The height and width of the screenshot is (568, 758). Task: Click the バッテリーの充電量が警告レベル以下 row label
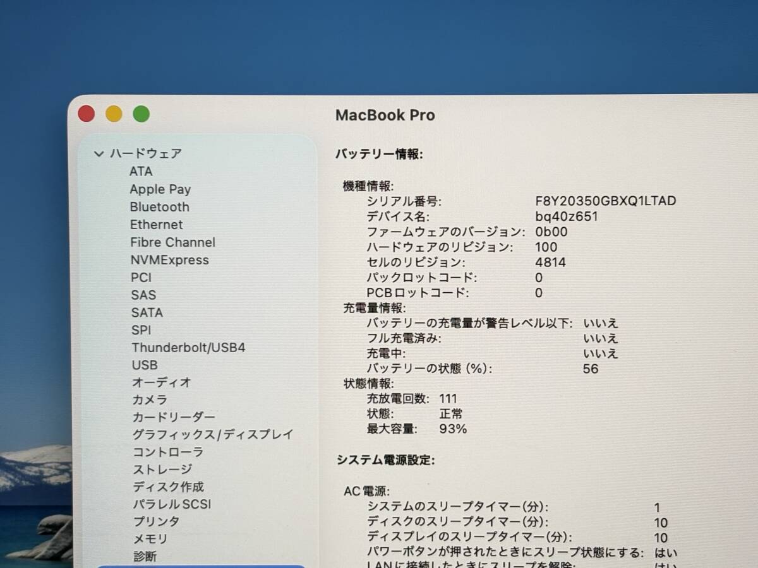470,323
